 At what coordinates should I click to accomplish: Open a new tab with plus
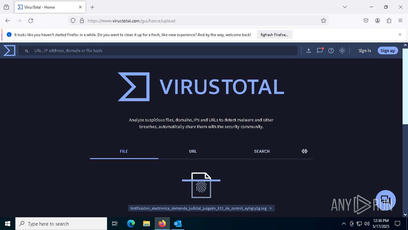(x=92, y=7)
